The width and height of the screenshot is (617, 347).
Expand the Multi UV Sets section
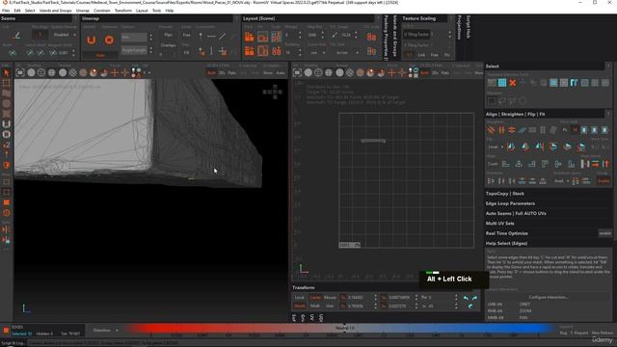(499, 223)
